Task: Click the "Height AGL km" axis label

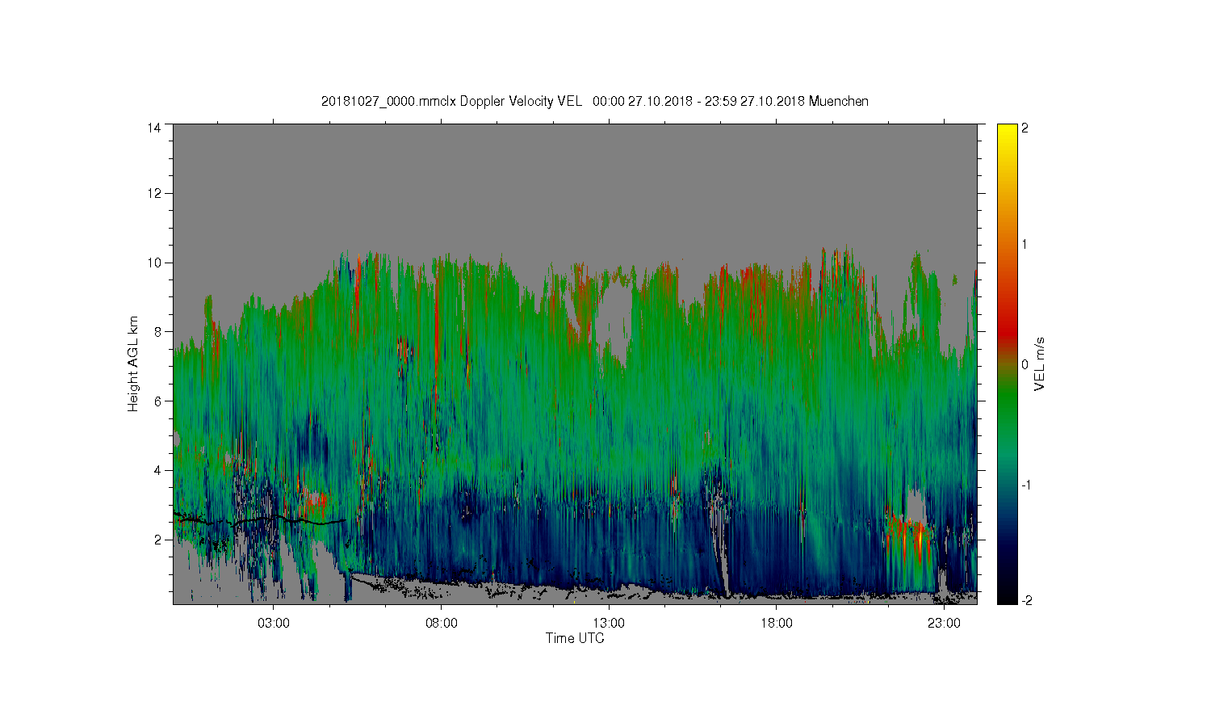Action: tap(133, 363)
